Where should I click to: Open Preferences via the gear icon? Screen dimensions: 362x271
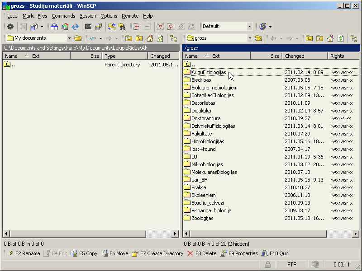[x=10, y=27]
